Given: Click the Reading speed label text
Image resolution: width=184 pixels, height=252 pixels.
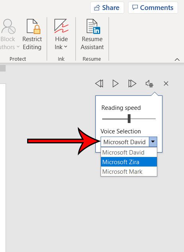Looking at the screenshot, I should click(x=121, y=108).
